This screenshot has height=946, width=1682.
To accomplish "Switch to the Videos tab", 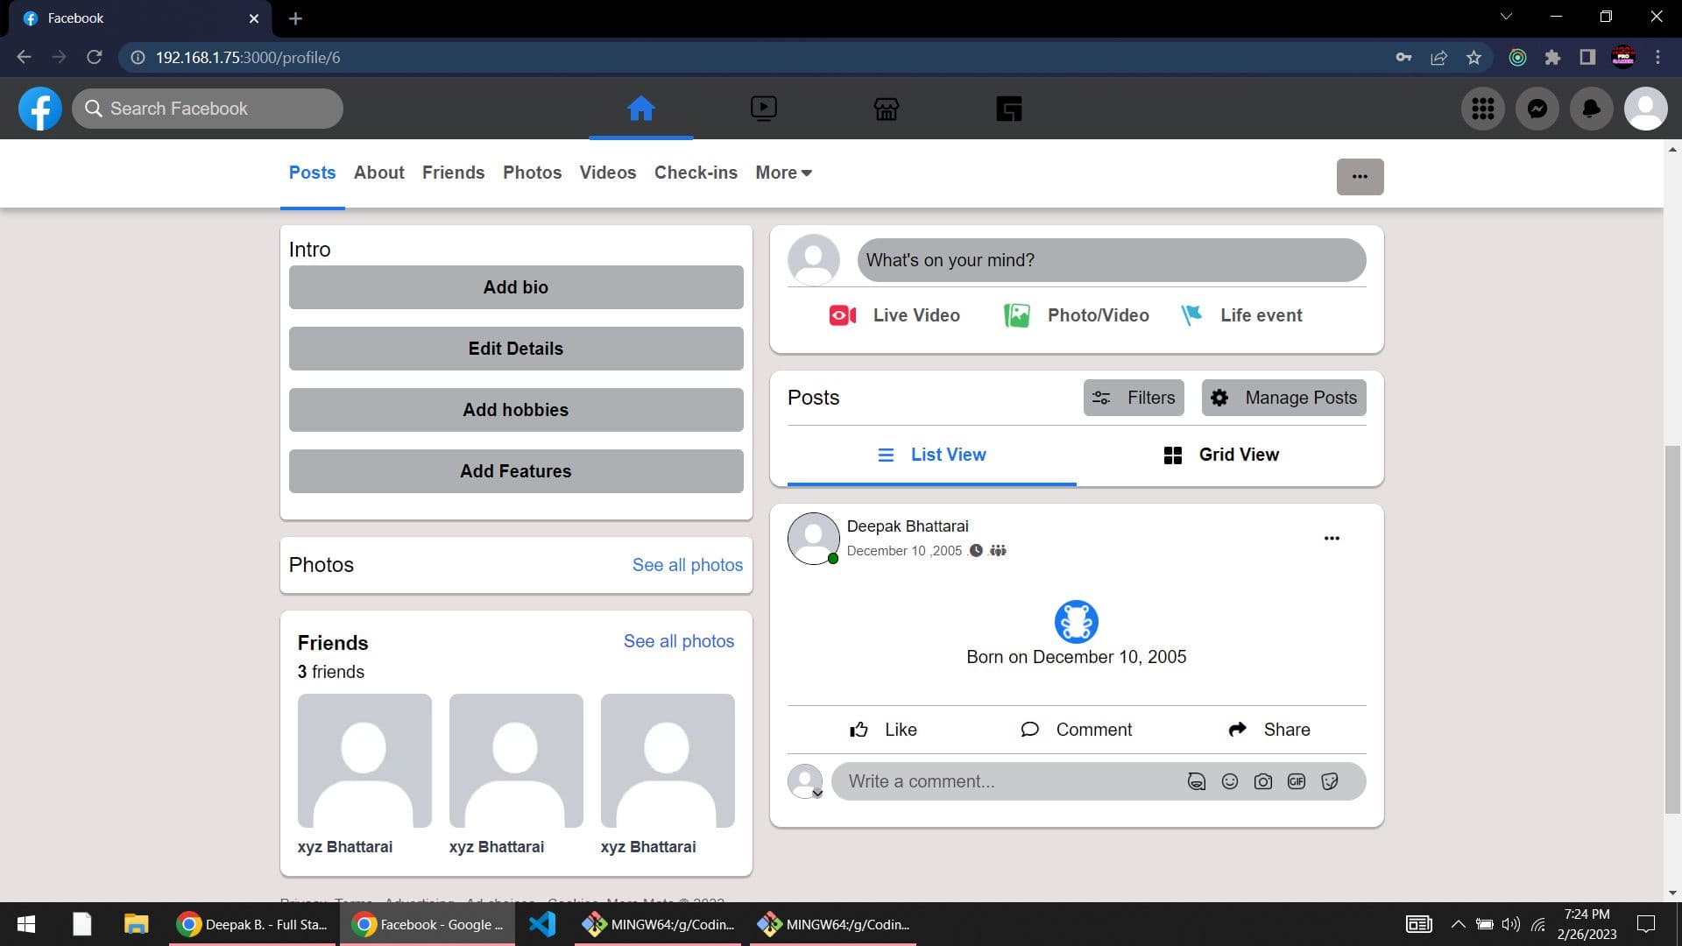I will click(607, 173).
